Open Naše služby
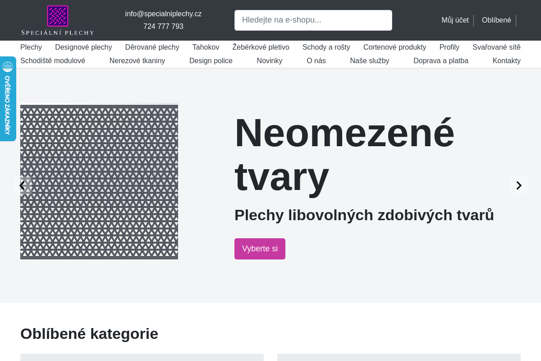Viewport: 541px width, 361px height. pos(370,61)
